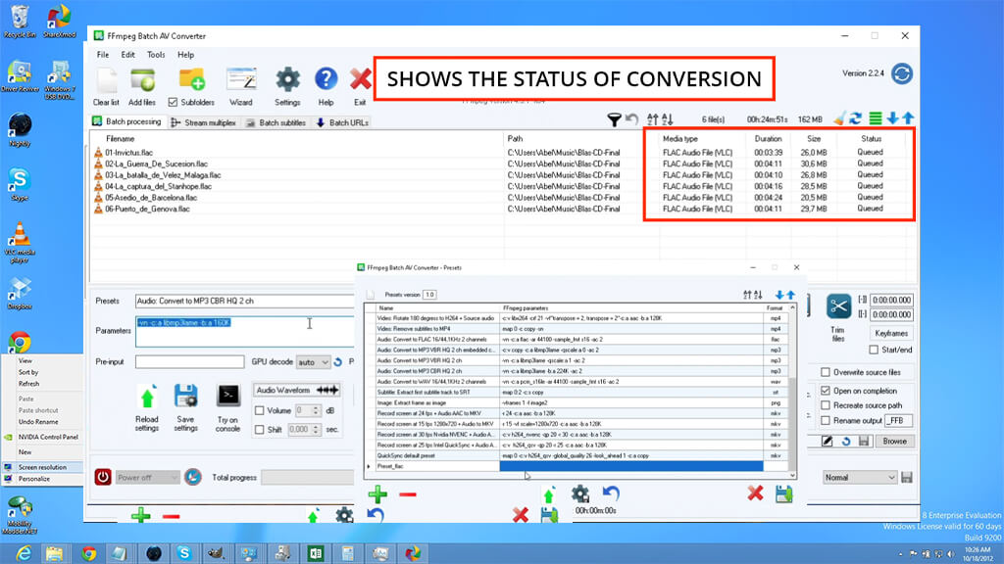Open Try on console icon
1004x564 pixels.
tap(228, 396)
